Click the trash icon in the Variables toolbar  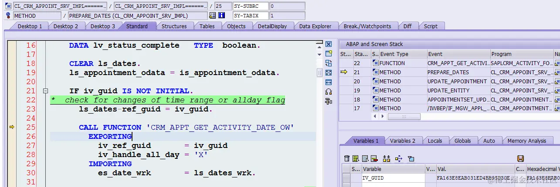347,158
